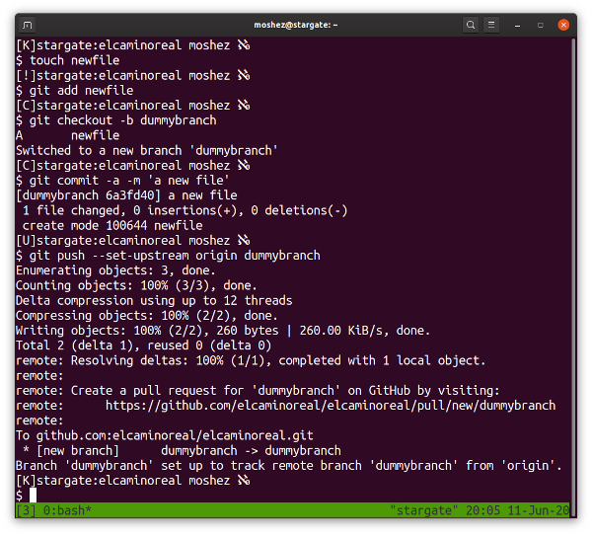Click the search icon in title bar
The image size is (592, 535).
click(472, 24)
